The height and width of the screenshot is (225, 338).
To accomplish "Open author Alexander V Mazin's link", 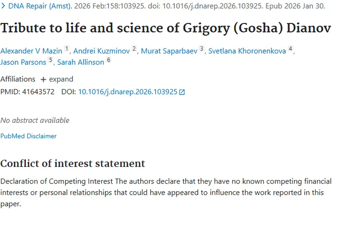I will tap(31, 51).
